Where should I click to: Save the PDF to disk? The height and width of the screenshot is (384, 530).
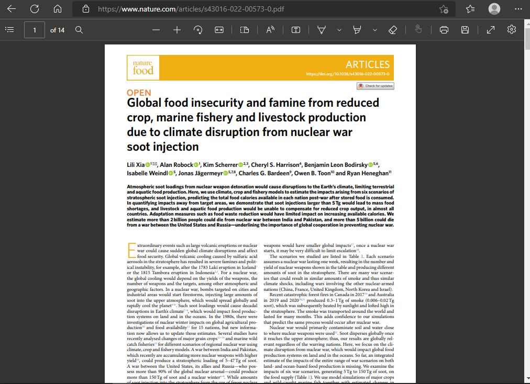pyautogui.click(x=465, y=30)
